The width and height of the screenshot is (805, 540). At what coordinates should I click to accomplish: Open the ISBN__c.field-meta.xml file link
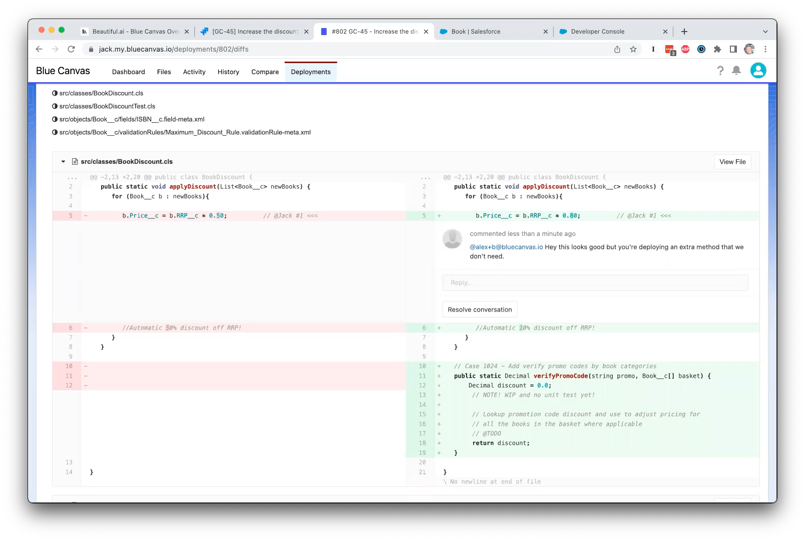132,119
